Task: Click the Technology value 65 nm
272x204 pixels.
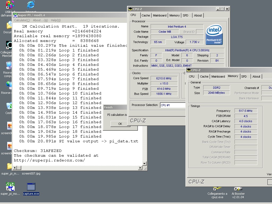Action: click(158, 42)
